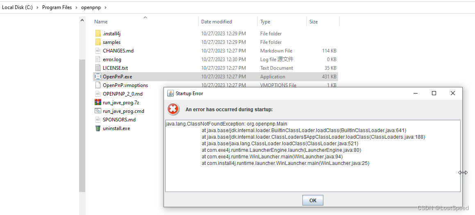Viewport: 475px width, 215px height.
Task: Select file name run_jave_prog.cmd
Action: point(124,111)
